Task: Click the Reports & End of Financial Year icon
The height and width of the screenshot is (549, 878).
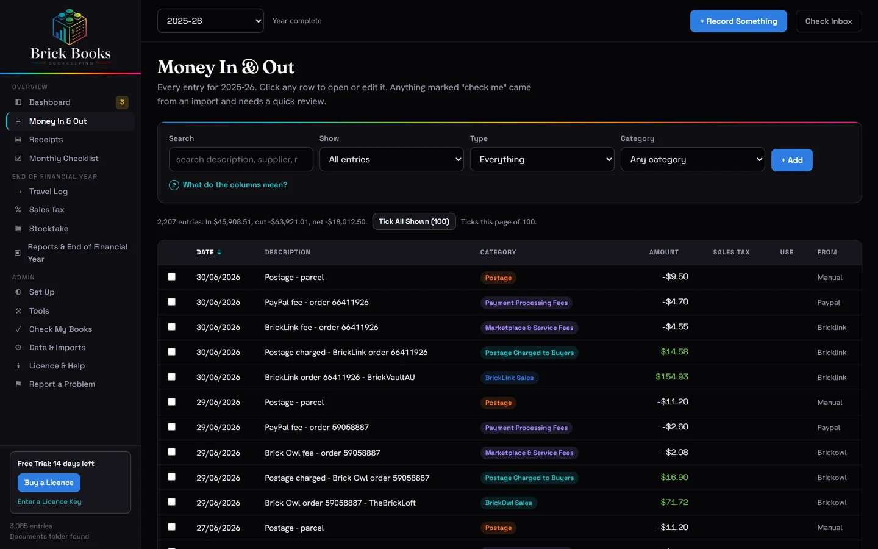Action: (18, 253)
